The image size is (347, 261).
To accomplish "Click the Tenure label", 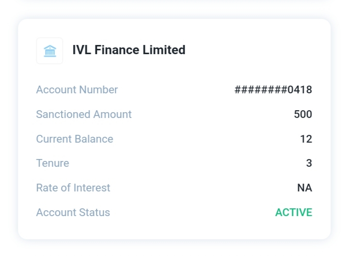I will pos(52,163).
